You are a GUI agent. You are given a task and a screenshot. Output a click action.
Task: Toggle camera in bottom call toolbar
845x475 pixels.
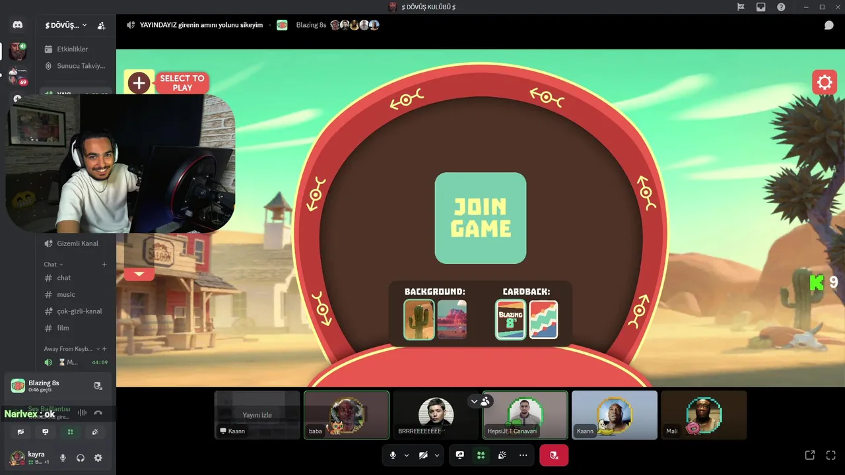point(423,455)
